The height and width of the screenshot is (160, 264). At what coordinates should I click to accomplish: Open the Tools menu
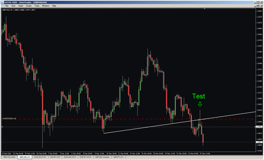37,6
